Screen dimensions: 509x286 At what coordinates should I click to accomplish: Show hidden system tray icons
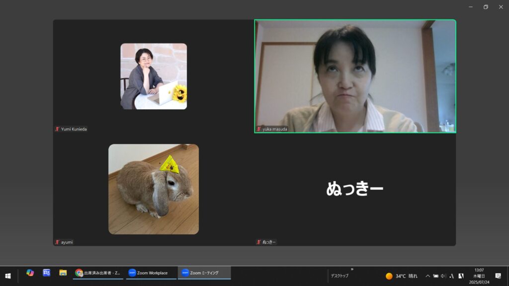pos(427,276)
